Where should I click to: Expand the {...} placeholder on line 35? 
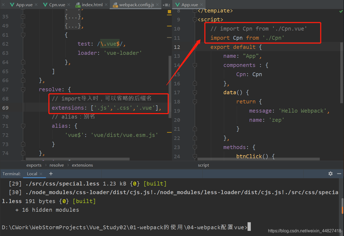73,17
